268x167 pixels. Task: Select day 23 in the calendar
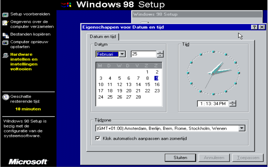coord(157,91)
